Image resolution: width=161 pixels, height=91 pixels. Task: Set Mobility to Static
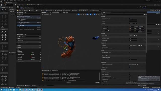click(131, 32)
